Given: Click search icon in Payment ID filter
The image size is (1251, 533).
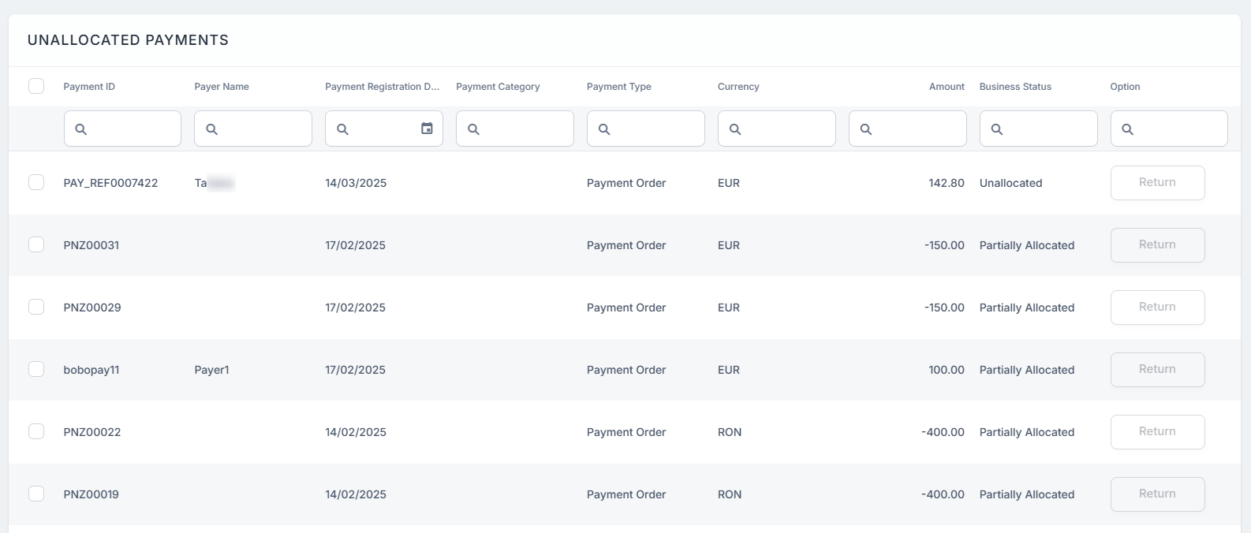Looking at the screenshot, I should [81, 129].
